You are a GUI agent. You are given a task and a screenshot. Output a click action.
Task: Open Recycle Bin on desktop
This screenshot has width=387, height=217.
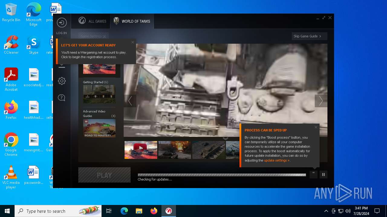pos(11,13)
